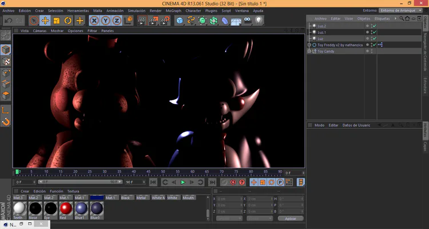
Task: Click the end frame field 90 F
Action: click(136, 182)
